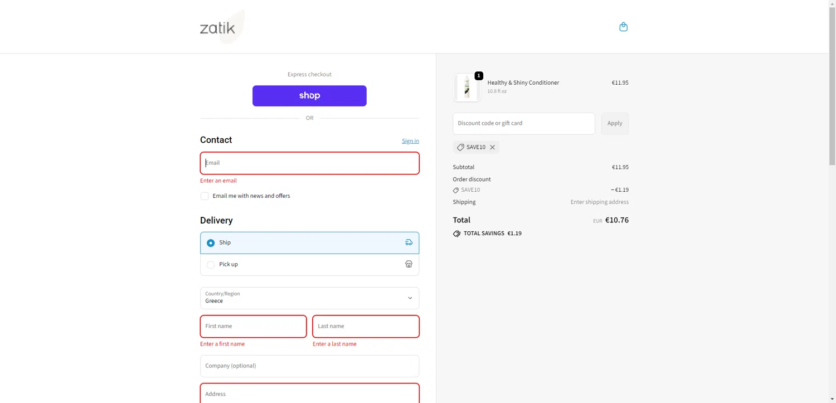The height and width of the screenshot is (403, 836).
Task: Open the Country/Region dropdown
Action: tap(309, 298)
